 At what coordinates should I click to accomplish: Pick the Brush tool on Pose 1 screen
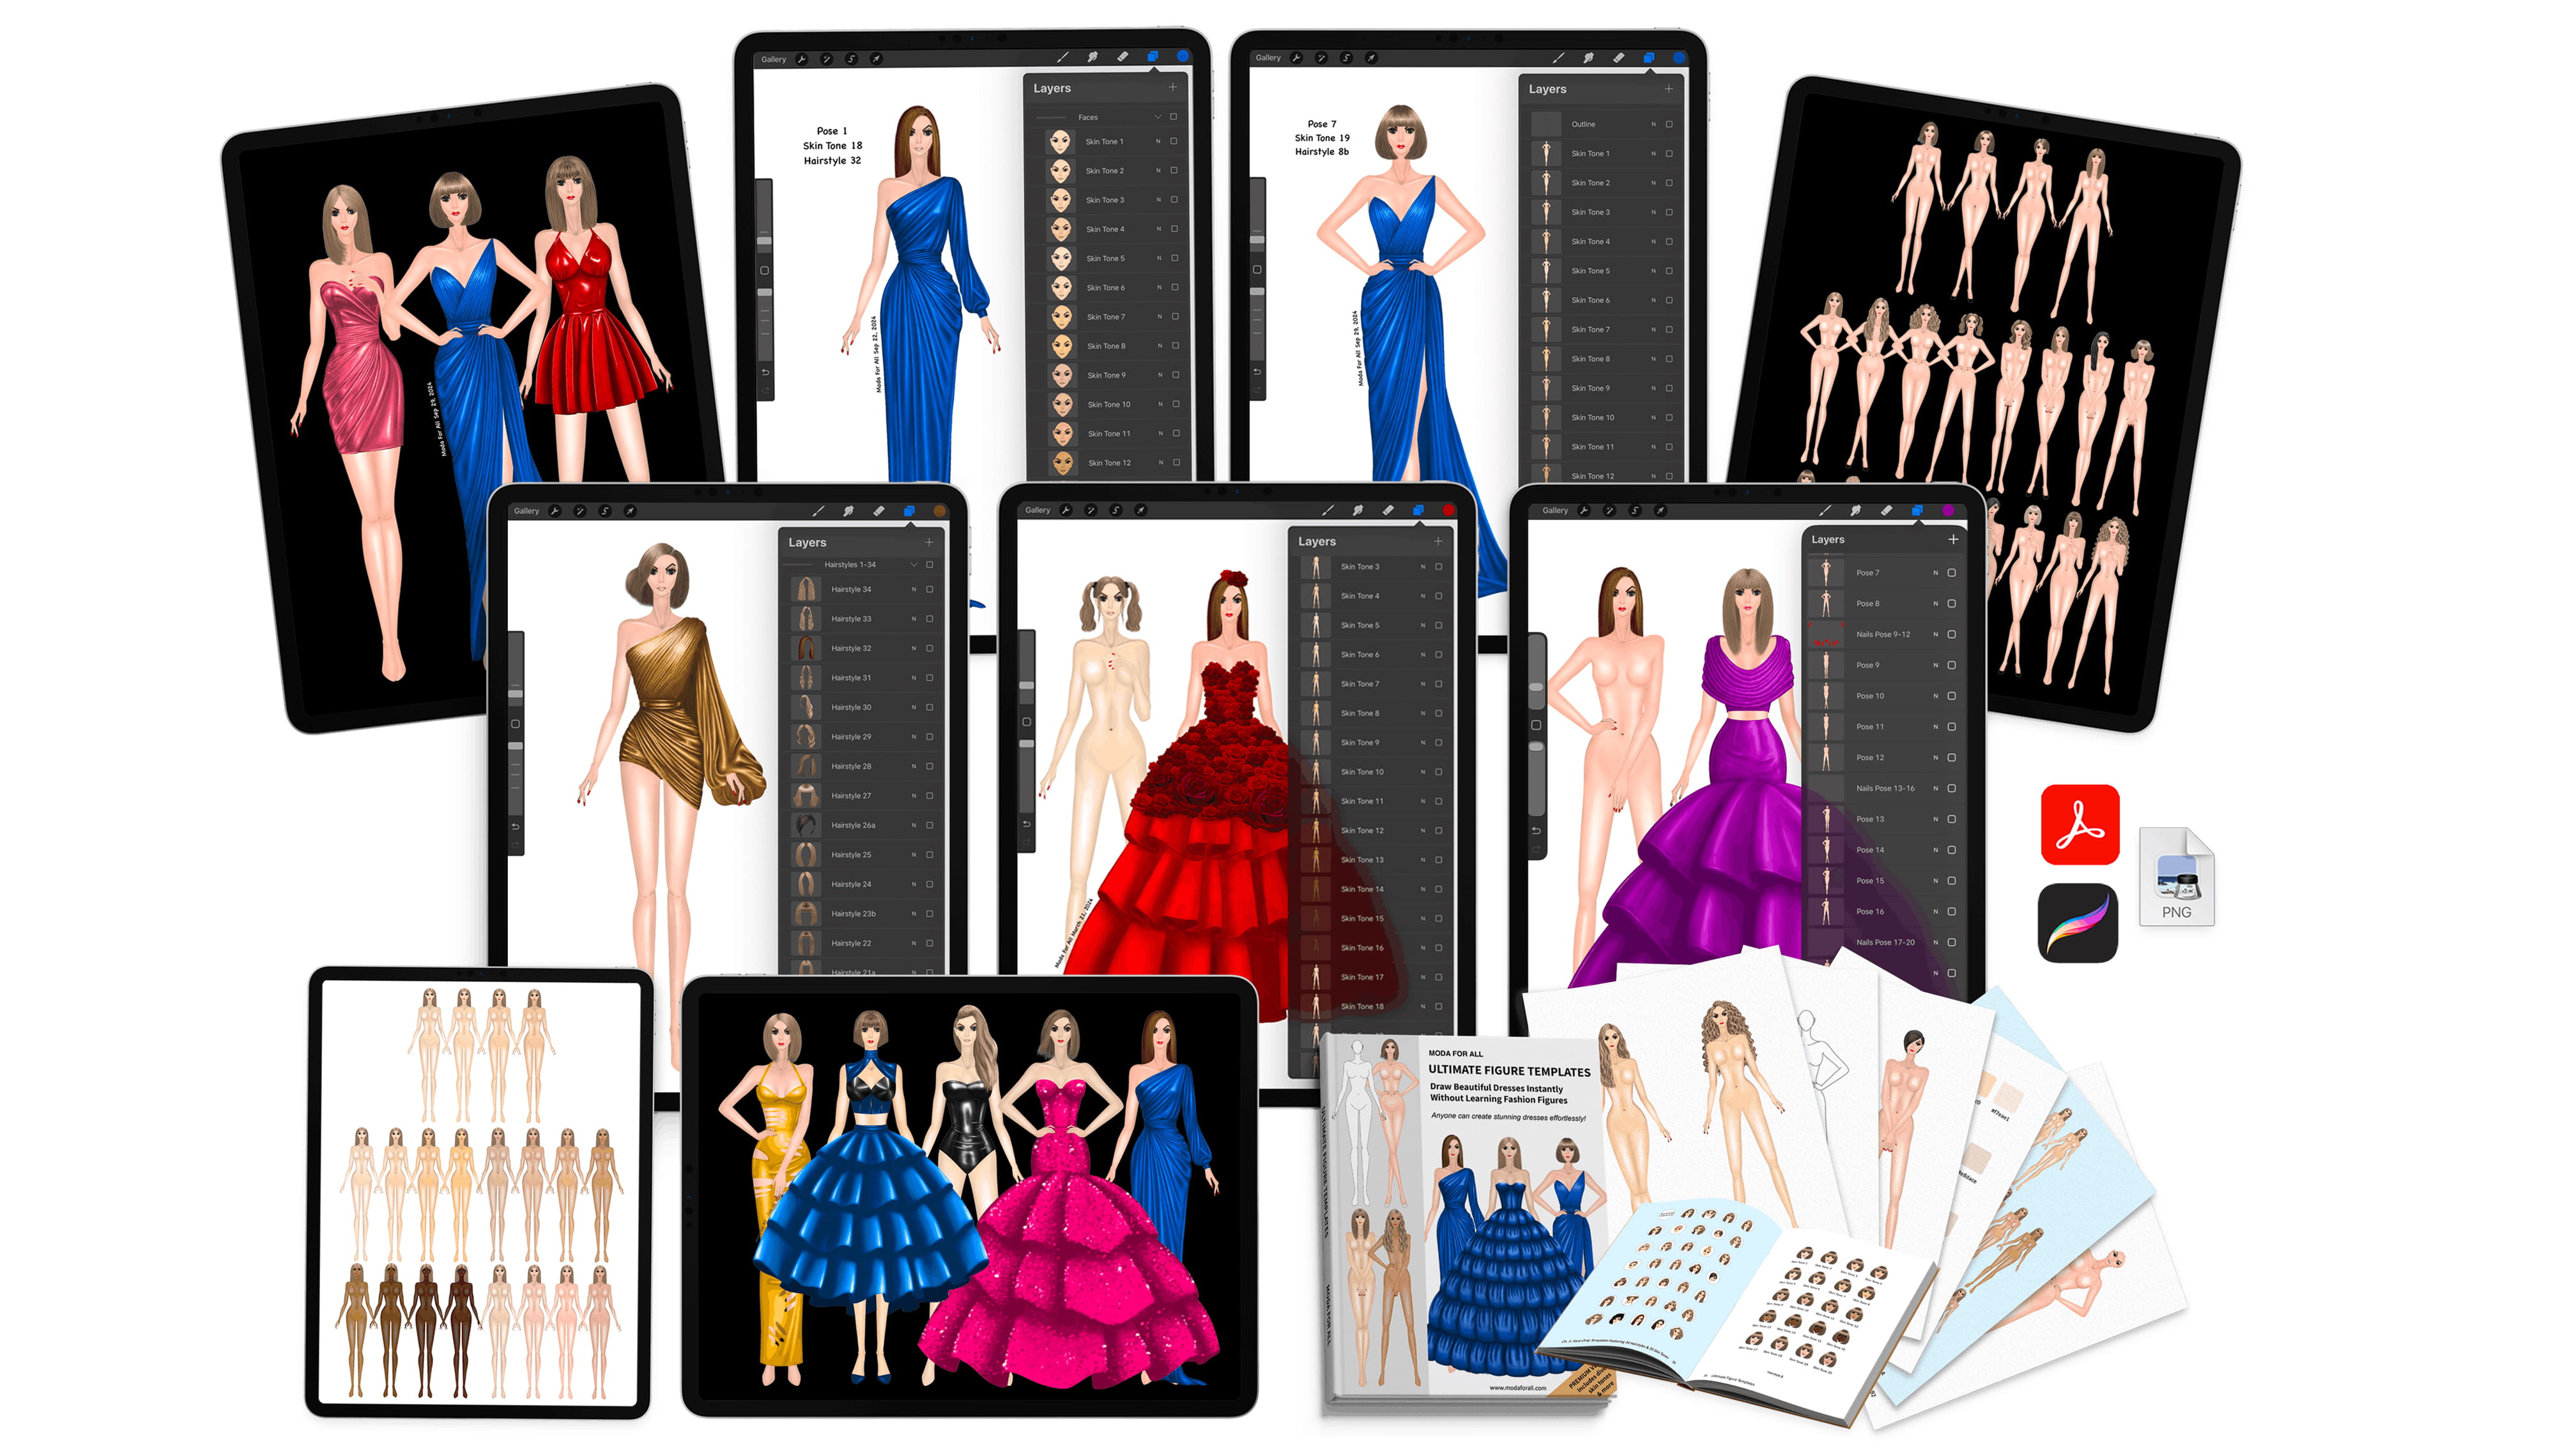pyautogui.click(x=1063, y=58)
